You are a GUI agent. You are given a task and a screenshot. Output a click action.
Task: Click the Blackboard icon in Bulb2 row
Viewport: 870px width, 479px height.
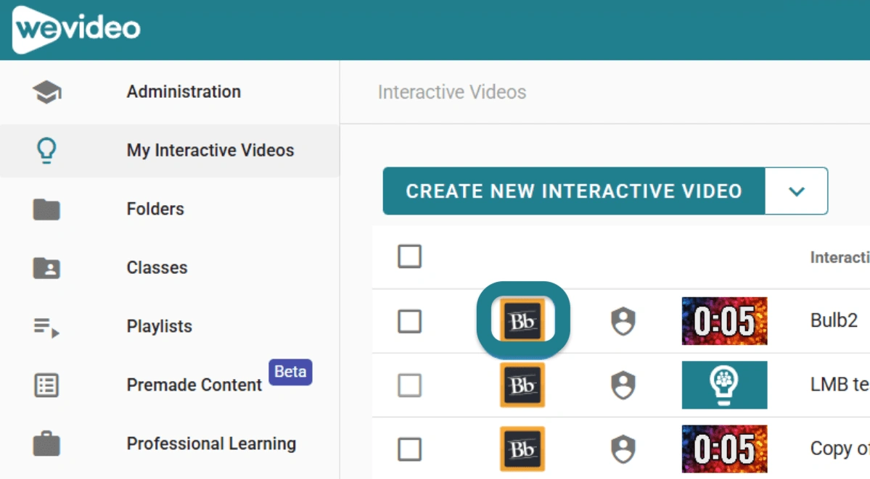pos(522,320)
